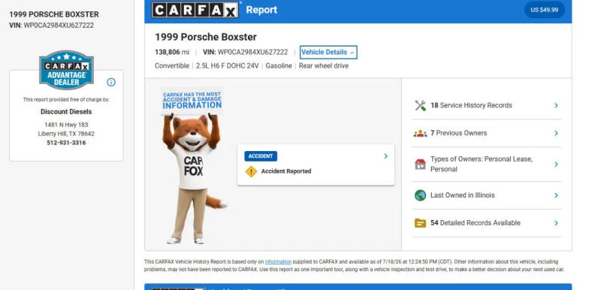Click the info icon beside Advantage Dealer badge

pos(111,82)
